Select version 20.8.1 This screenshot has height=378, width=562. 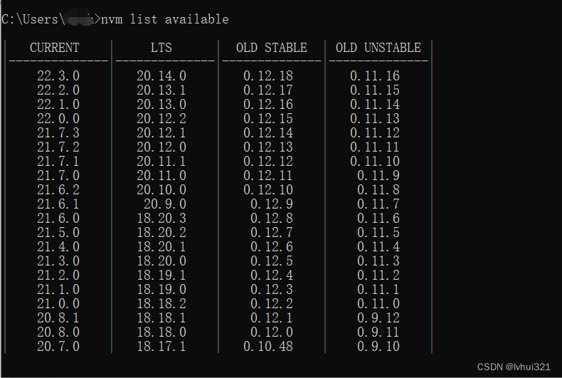pyautogui.click(x=58, y=317)
